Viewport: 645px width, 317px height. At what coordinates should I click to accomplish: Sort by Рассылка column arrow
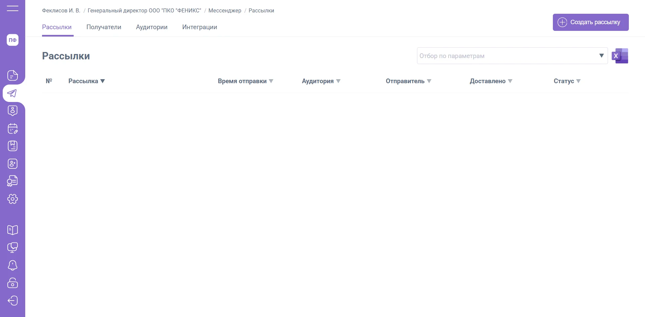click(103, 81)
